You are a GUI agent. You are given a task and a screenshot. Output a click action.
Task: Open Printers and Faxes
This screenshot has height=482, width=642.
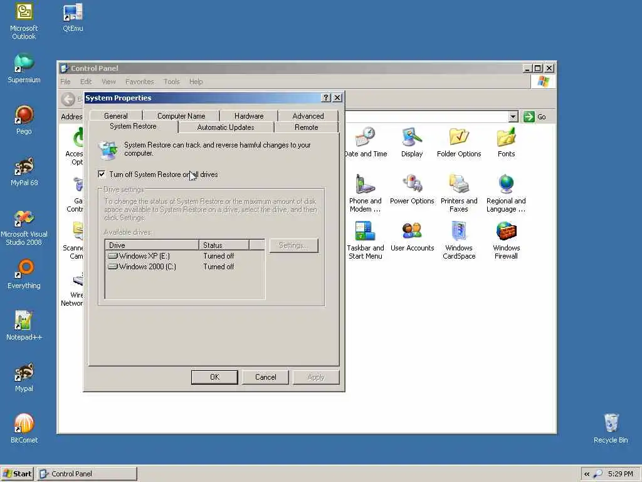click(459, 193)
